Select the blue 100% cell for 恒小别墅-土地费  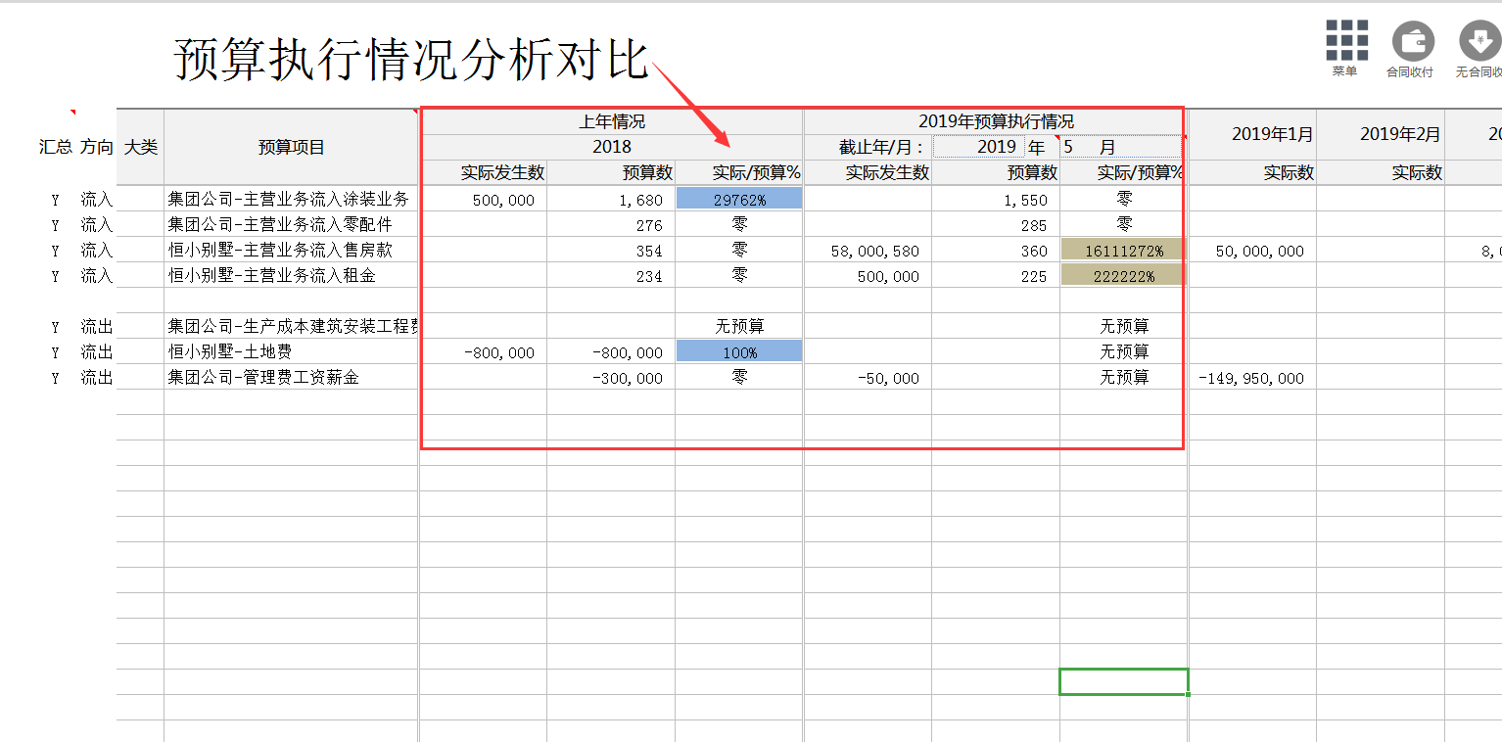coord(738,351)
